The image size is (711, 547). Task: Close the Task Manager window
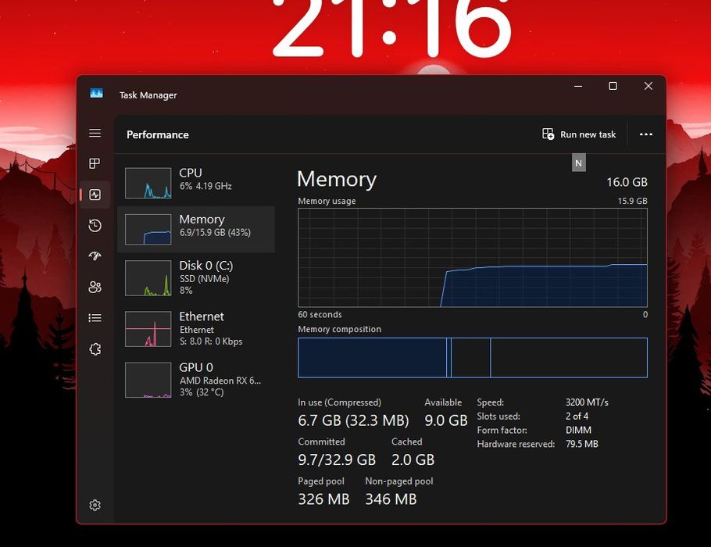648,86
